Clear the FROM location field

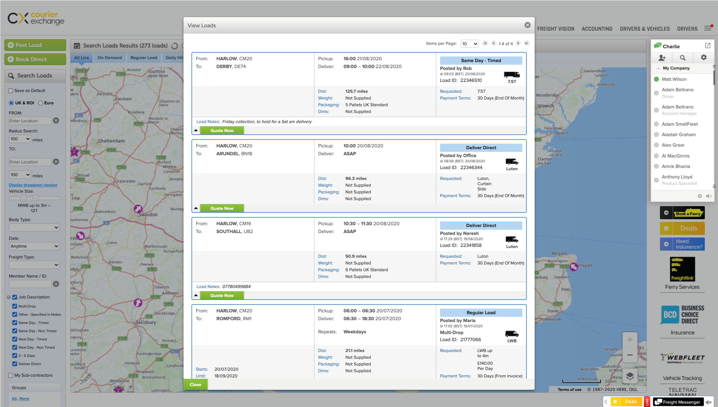(x=56, y=120)
